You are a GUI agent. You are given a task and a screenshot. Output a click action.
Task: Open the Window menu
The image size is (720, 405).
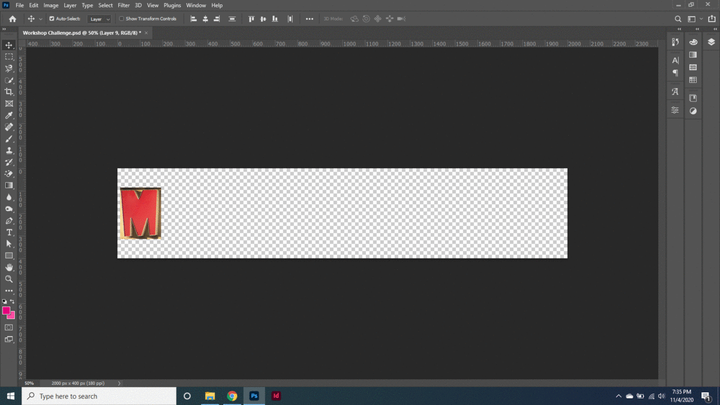click(196, 5)
